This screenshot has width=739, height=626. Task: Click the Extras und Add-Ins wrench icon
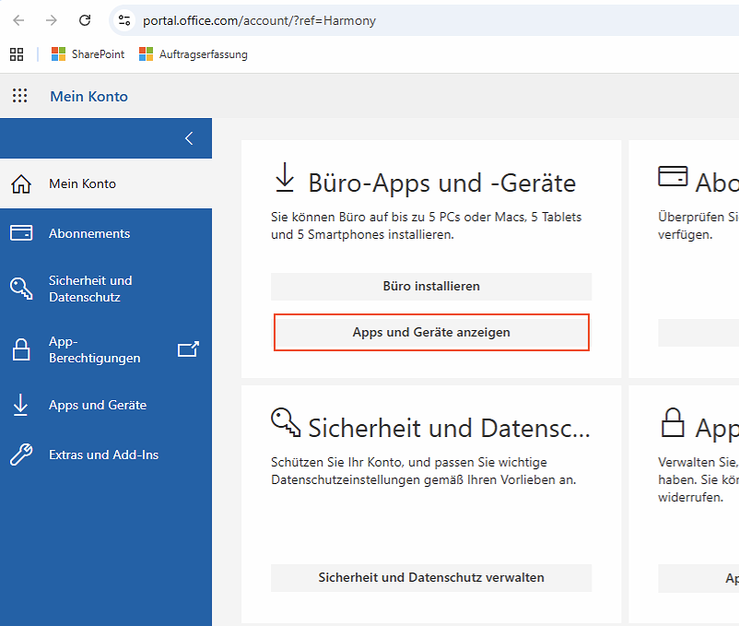(20, 455)
